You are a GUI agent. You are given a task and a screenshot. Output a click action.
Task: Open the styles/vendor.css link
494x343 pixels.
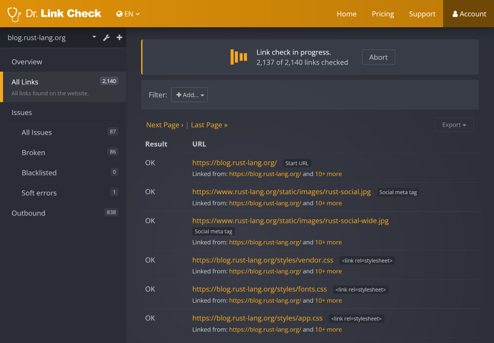pyautogui.click(x=263, y=260)
